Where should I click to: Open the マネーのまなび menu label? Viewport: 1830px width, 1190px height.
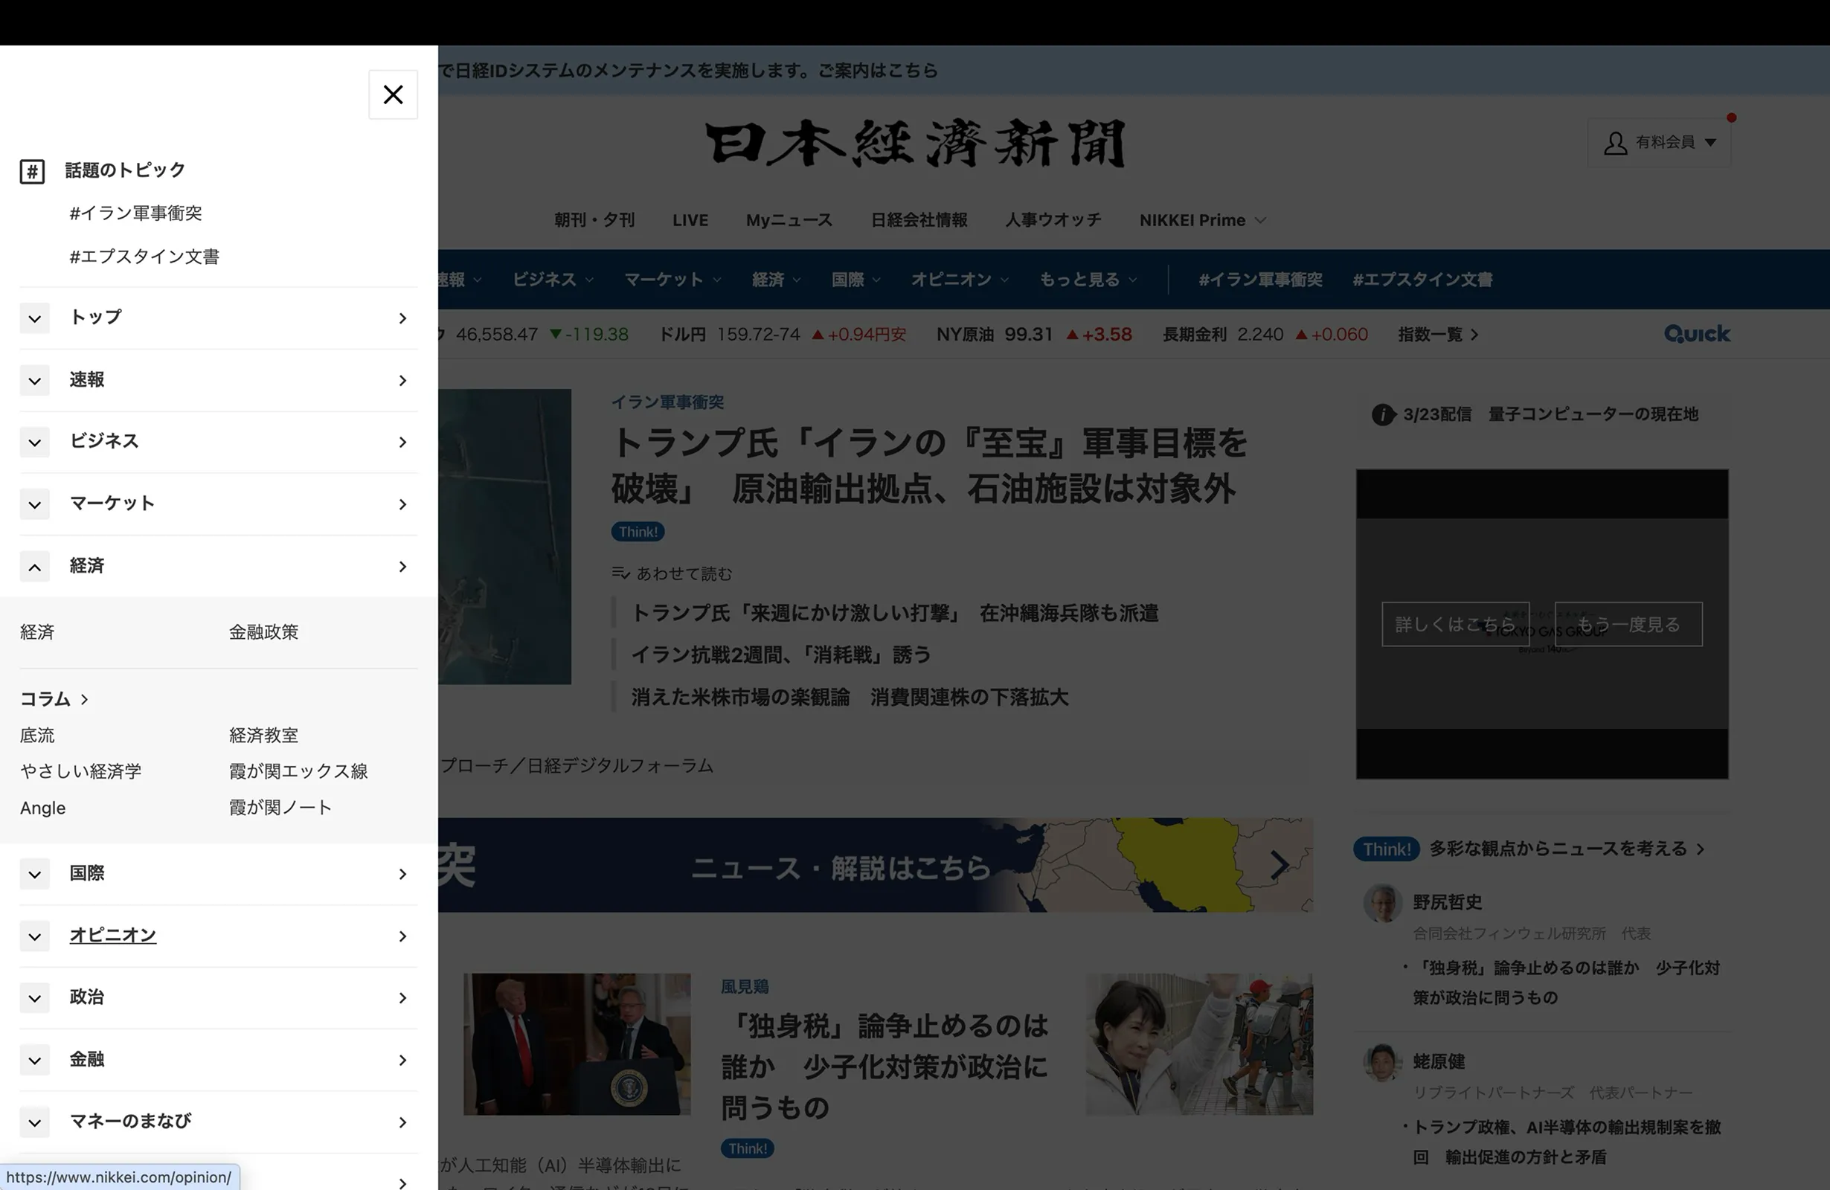coord(130,1122)
